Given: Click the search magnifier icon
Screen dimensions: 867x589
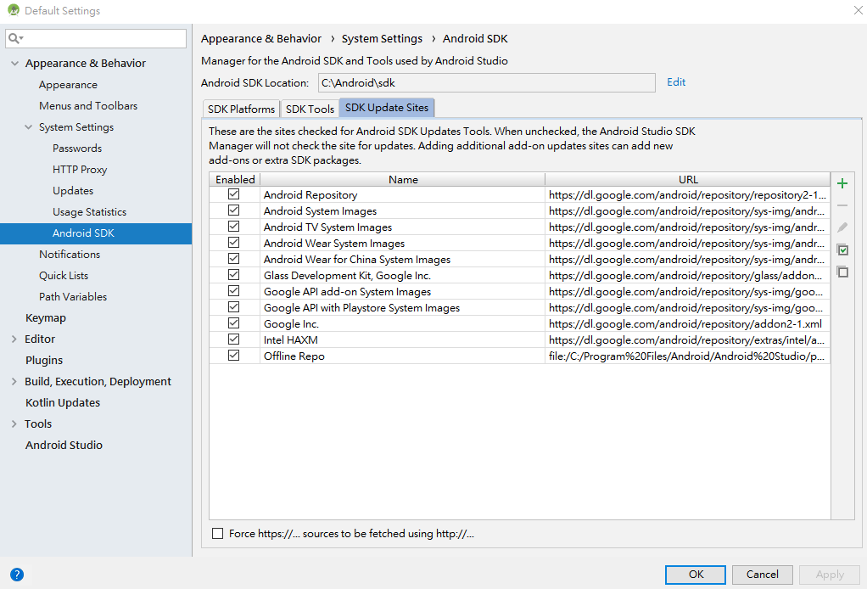Looking at the screenshot, I should 14,38.
